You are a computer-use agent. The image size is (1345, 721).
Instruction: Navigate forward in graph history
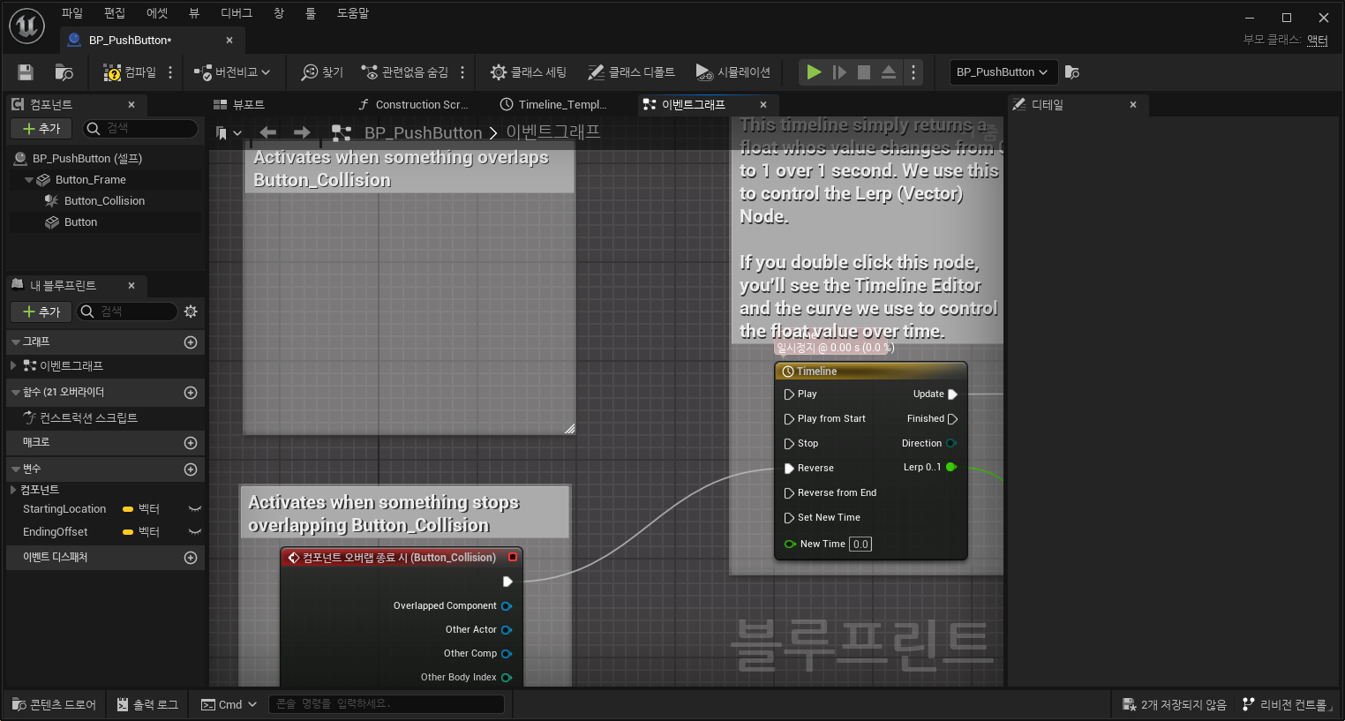point(302,132)
